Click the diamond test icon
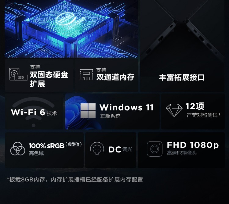The width and height of the screenshot is (229, 204). point(174,110)
